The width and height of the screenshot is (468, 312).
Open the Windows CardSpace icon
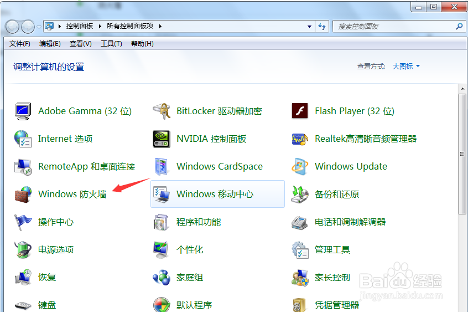pyautogui.click(x=162, y=167)
